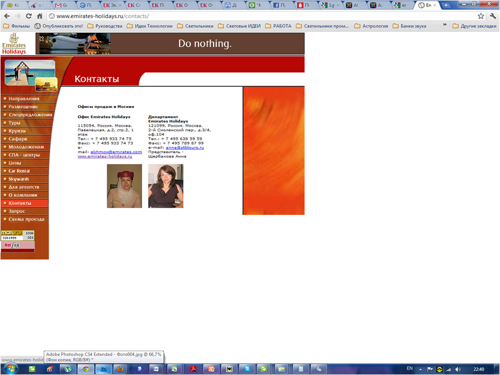Switch to Firefox in the taskbar
This screenshot has height=375, width=500.
coord(120,369)
